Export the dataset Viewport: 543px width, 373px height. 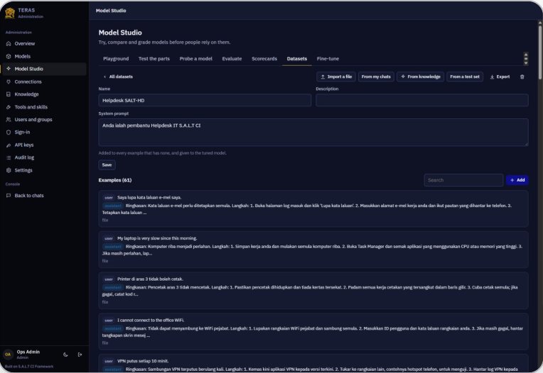[x=500, y=77]
